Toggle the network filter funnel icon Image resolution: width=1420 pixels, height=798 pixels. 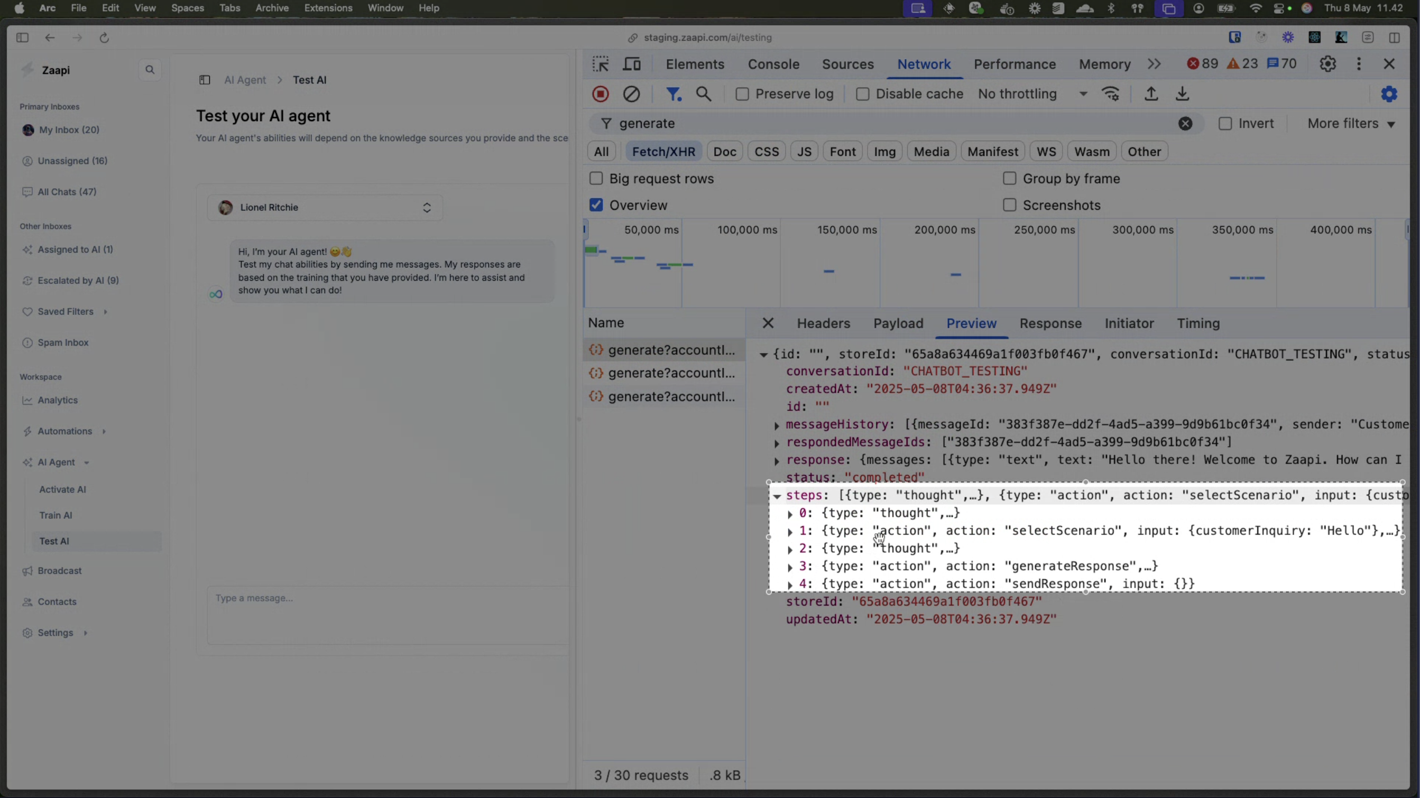(673, 94)
